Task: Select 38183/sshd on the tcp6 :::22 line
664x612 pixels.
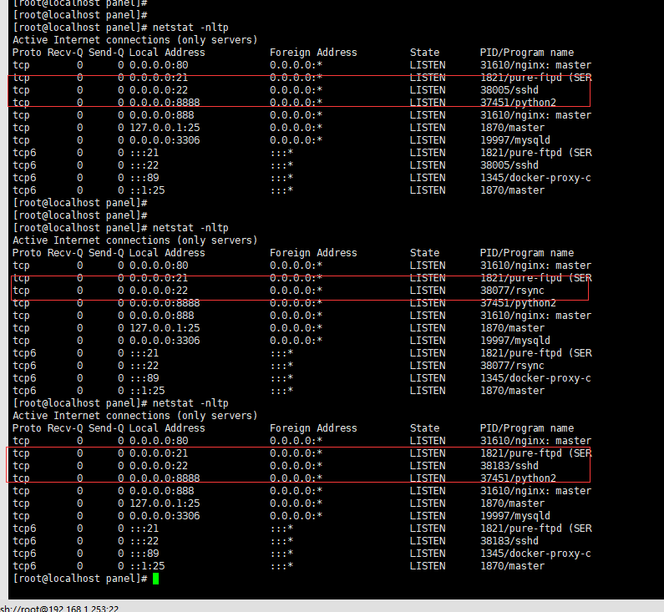Action: click(x=509, y=541)
